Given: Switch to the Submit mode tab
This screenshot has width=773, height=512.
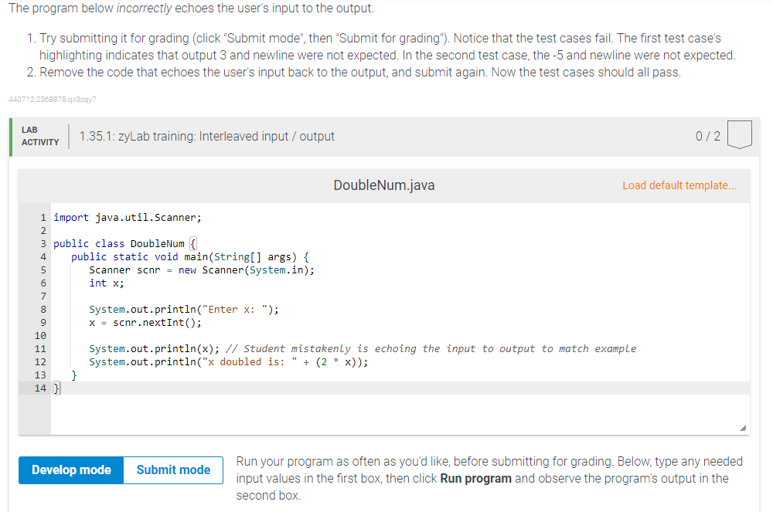Looking at the screenshot, I should 172,470.
